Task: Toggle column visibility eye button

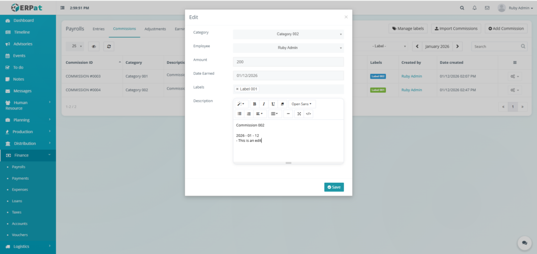Action: click(94, 47)
